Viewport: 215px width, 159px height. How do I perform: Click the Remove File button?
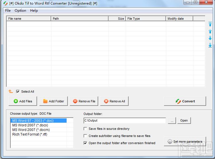[84, 101]
